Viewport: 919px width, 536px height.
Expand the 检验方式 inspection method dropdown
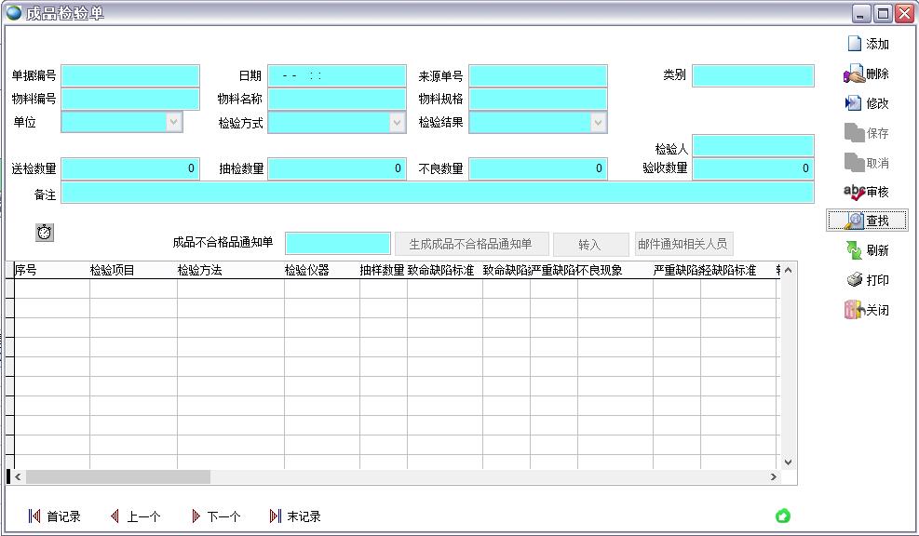pos(398,121)
